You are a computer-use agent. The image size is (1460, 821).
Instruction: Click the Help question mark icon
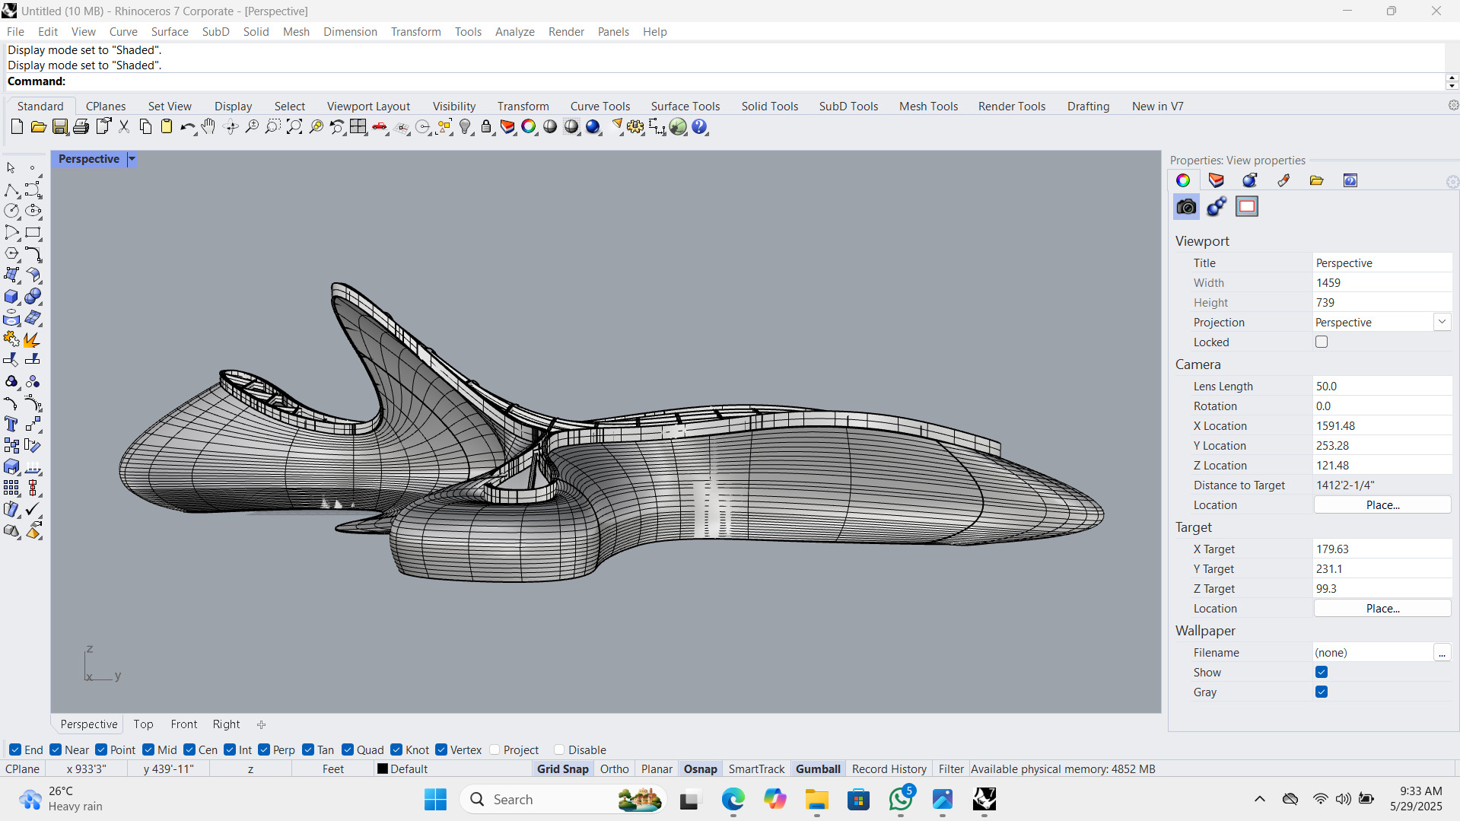[x=700, y=127]
